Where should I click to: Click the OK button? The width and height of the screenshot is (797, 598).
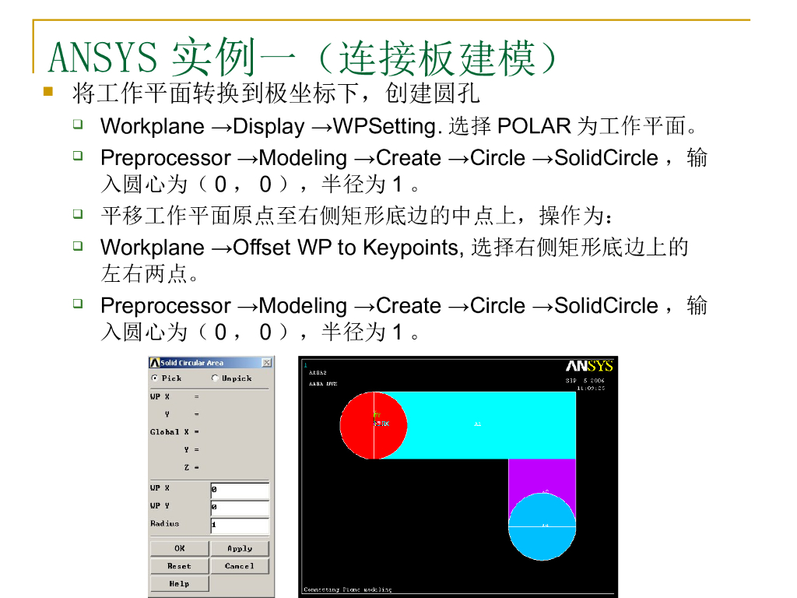point(180,548)
